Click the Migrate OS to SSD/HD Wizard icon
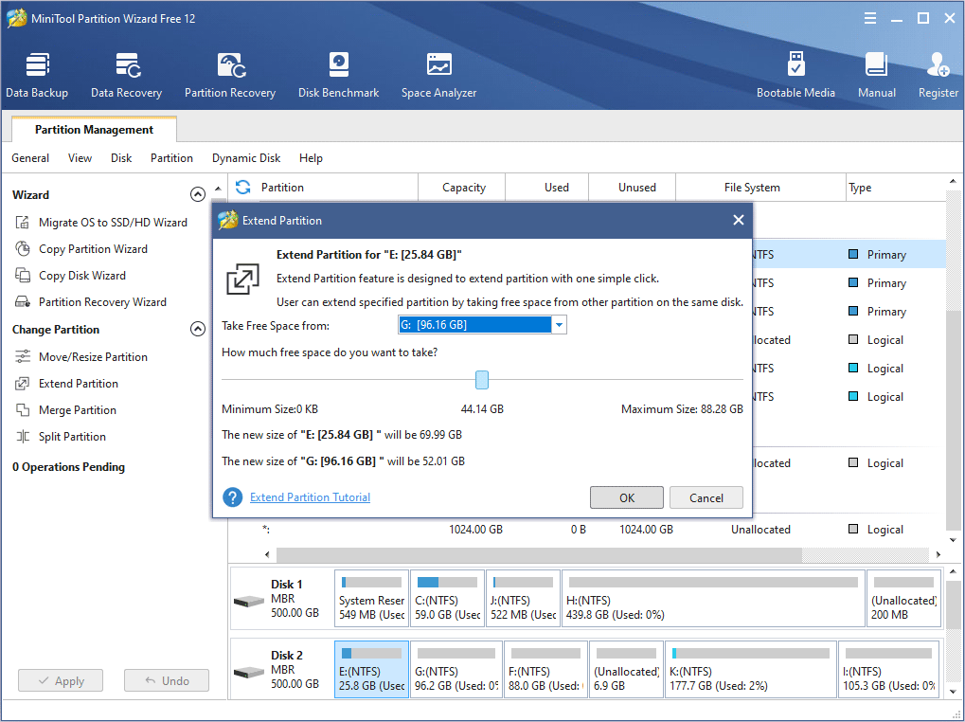The image size is (965, 722). point(22,223)
